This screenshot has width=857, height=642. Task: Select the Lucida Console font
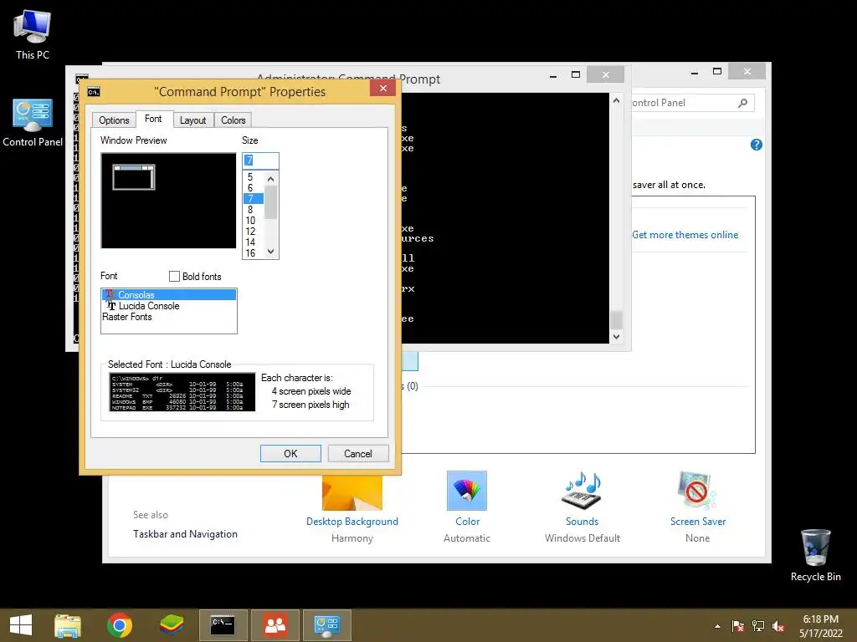click(169, 306)
